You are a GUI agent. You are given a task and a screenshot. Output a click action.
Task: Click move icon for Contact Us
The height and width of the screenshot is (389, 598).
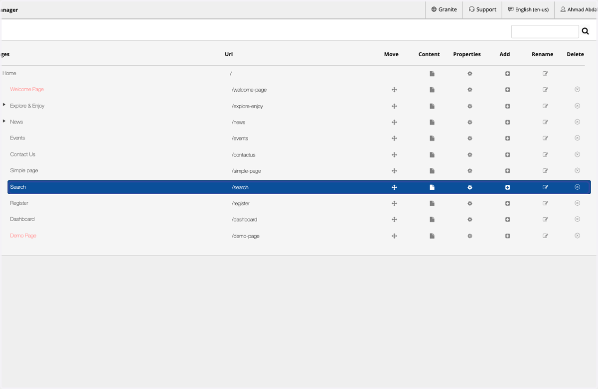coord(394,155)
